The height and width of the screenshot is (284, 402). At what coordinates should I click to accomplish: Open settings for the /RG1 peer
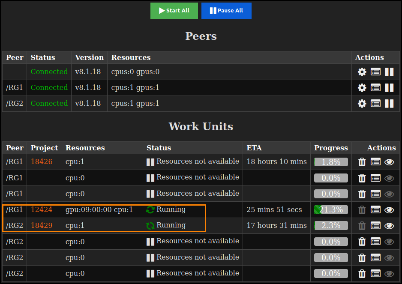[x=362, y=87]
